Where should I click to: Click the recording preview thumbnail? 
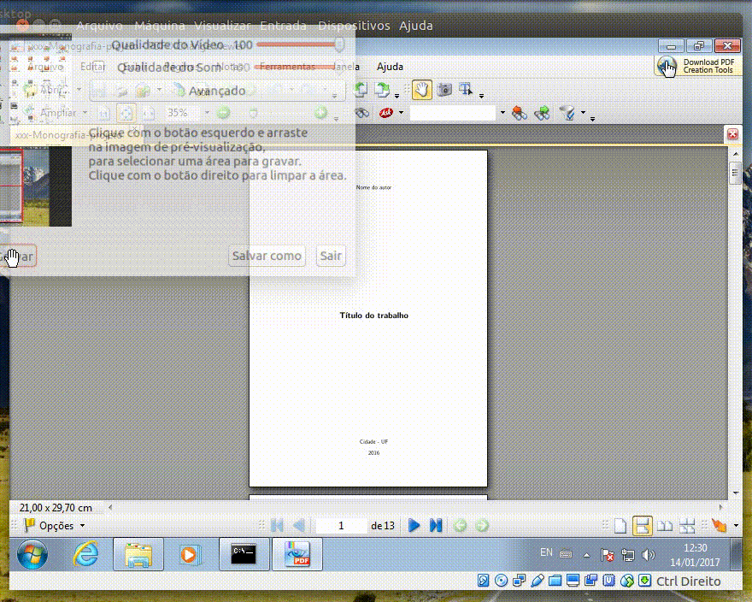coord(36,186)
